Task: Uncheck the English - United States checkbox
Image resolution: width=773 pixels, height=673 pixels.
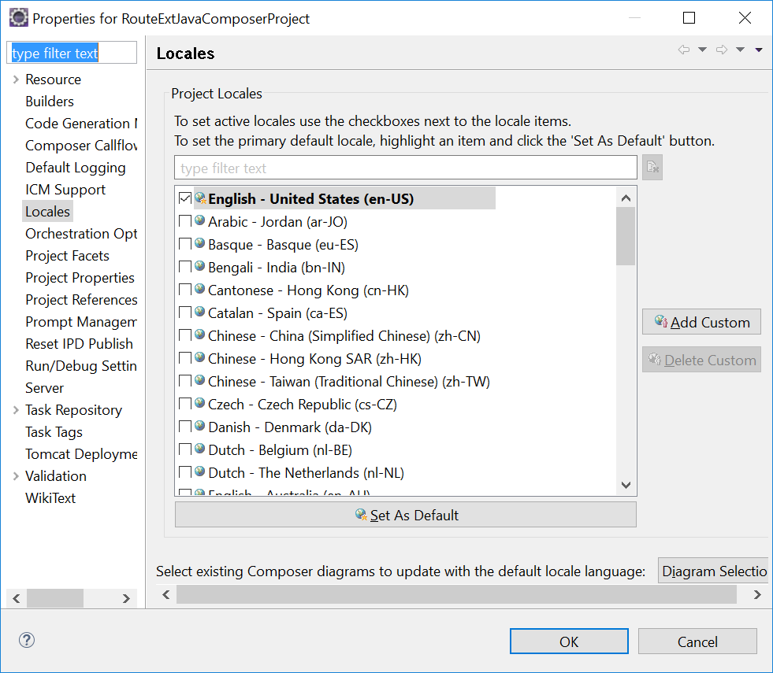Action: click(185, 198)
